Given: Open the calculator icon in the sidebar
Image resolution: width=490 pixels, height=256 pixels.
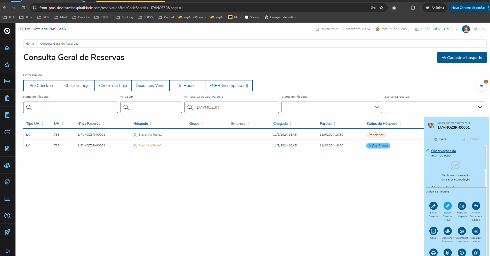Looking at the screenshot, I should tap(7, 115).
